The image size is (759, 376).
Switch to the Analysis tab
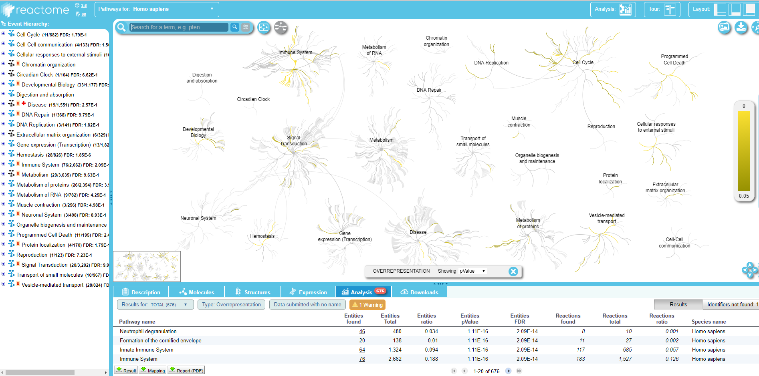(363, 292)
